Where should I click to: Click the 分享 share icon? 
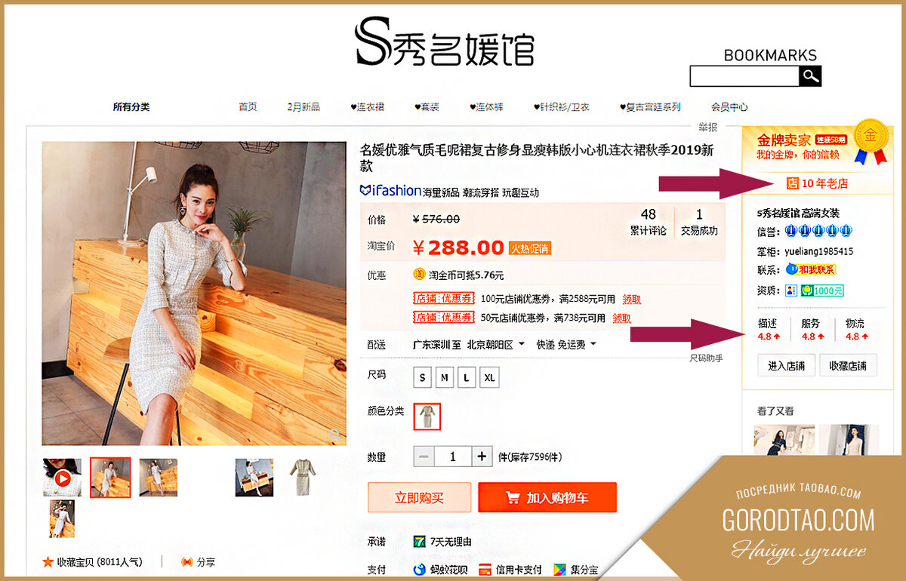point(187,562)
